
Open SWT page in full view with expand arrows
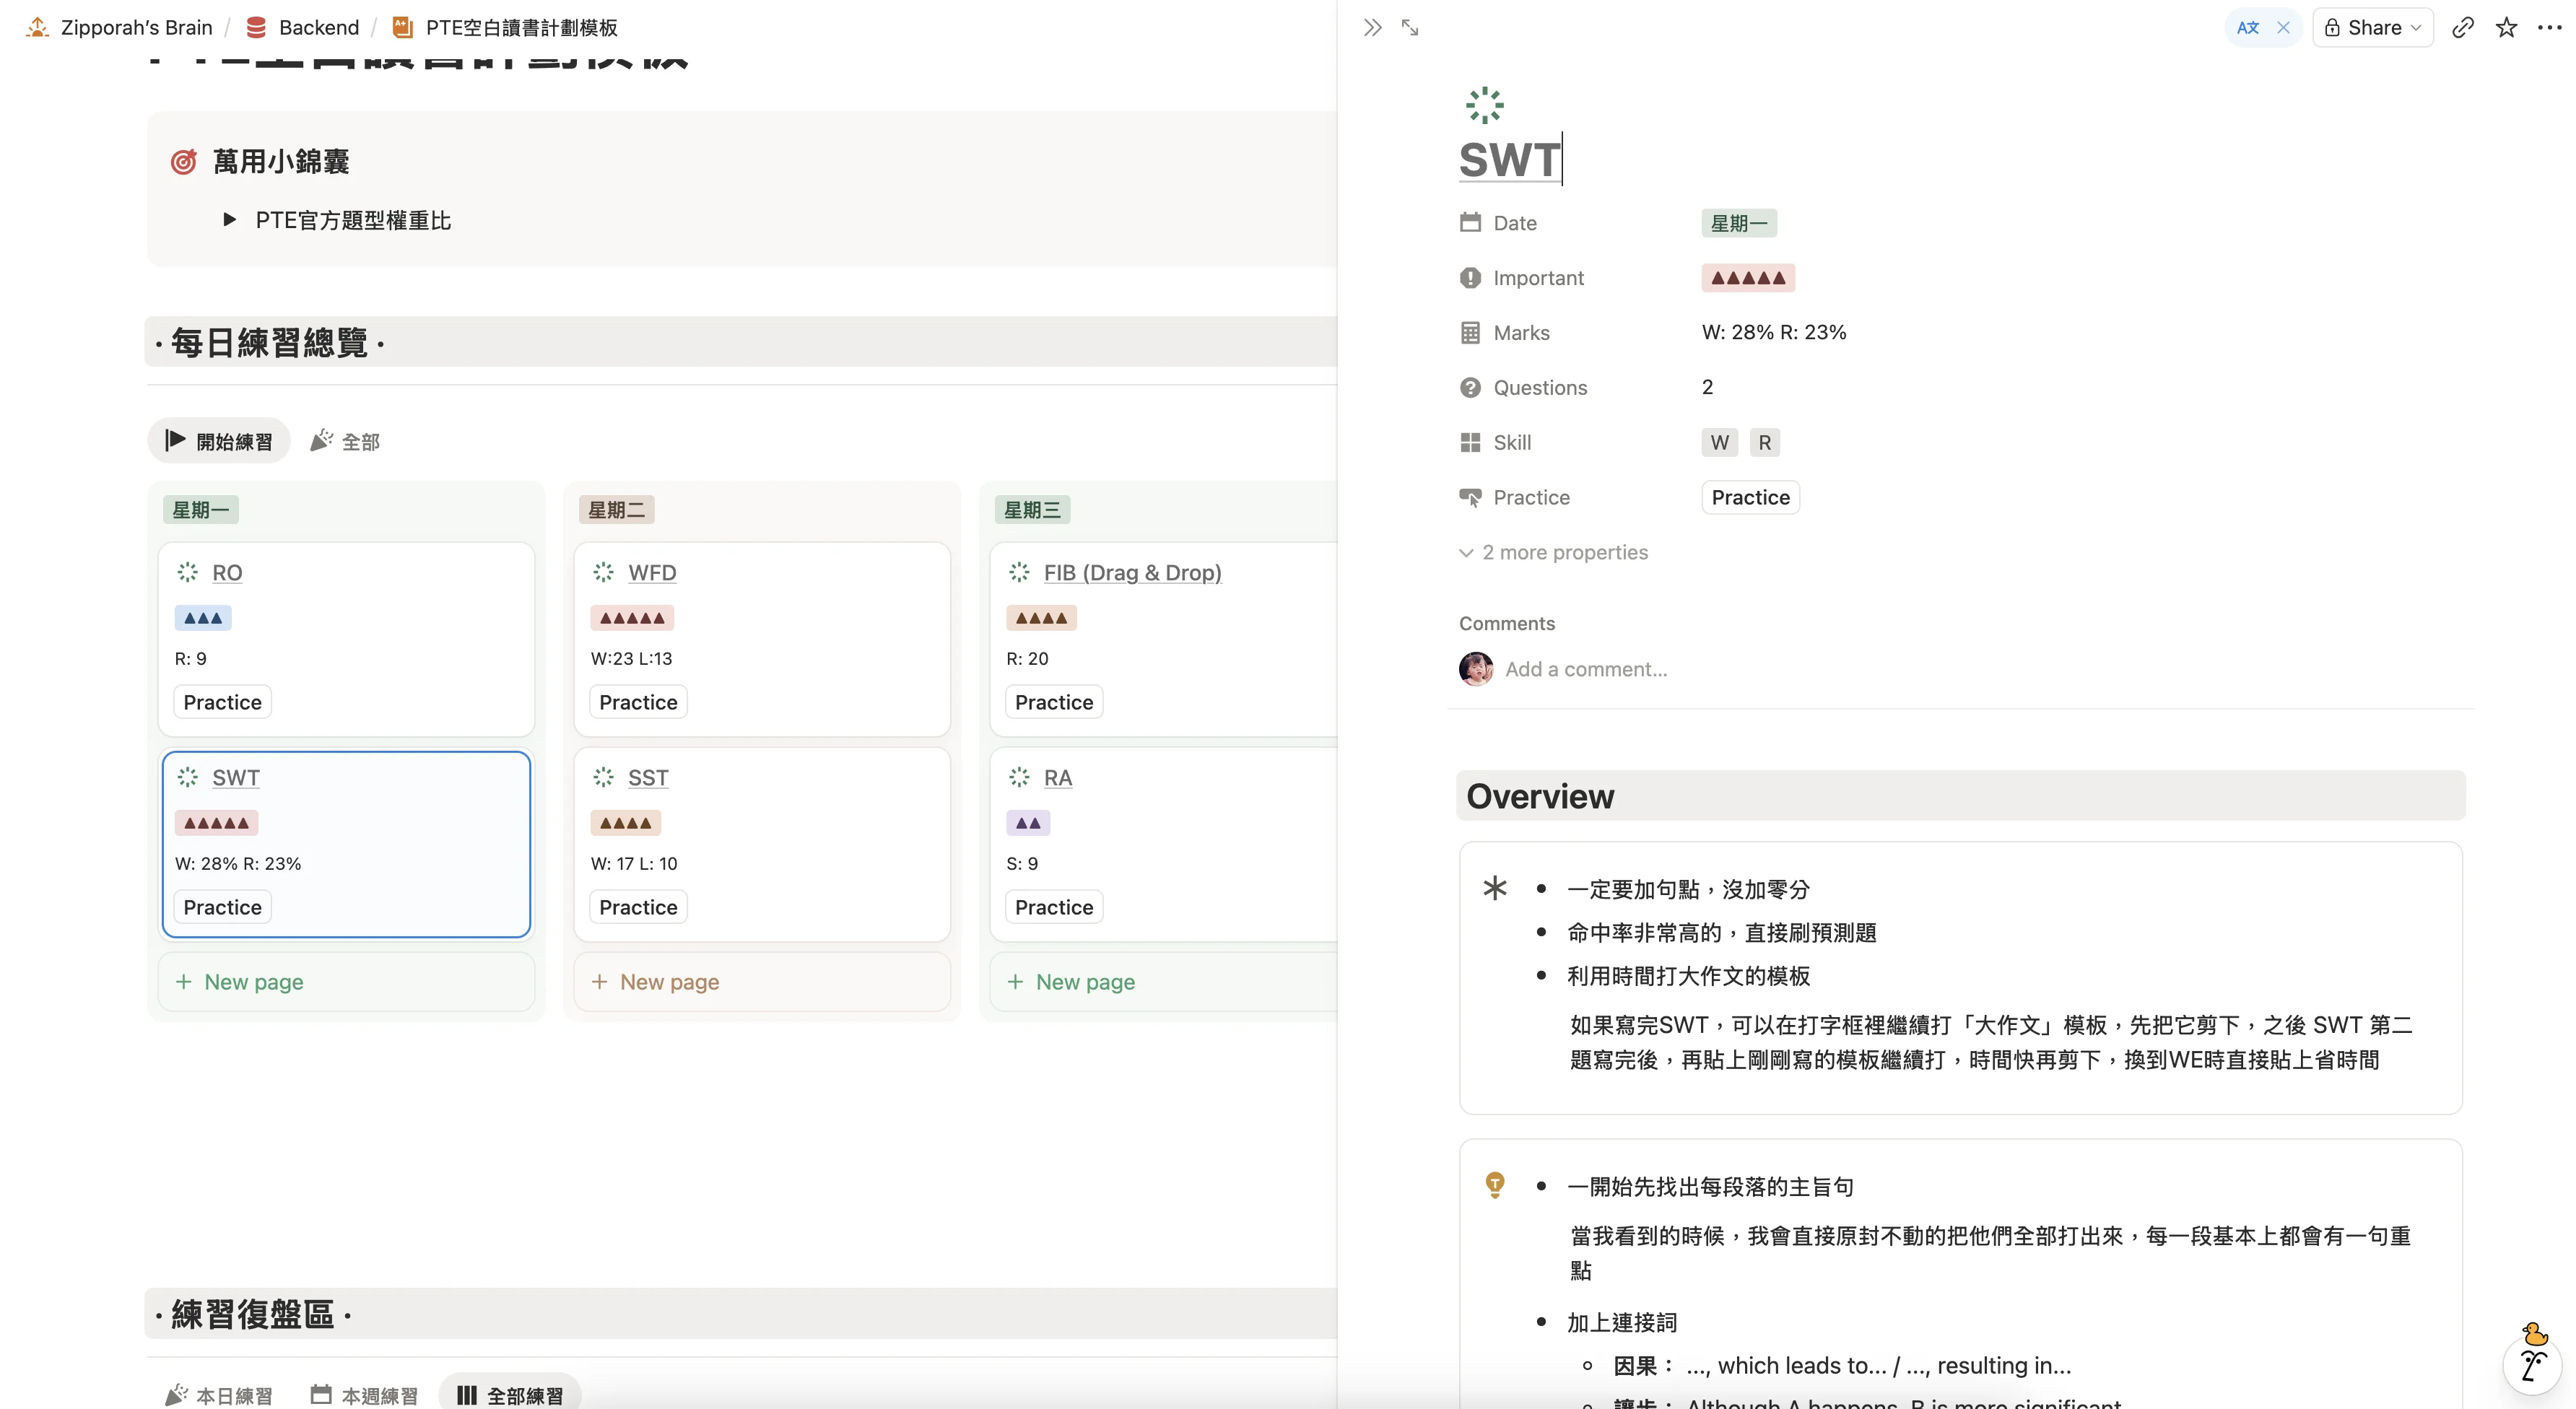[x=1410, y=28]
